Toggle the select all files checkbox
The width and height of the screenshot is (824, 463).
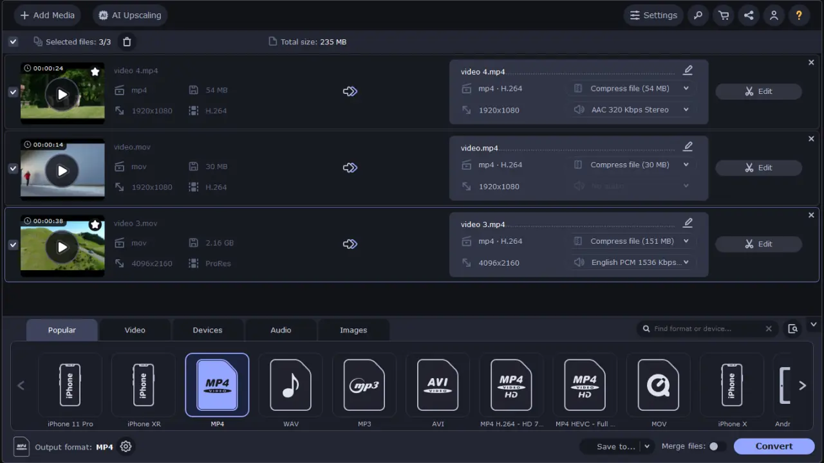pyautogui.click(x=13, y=42)
